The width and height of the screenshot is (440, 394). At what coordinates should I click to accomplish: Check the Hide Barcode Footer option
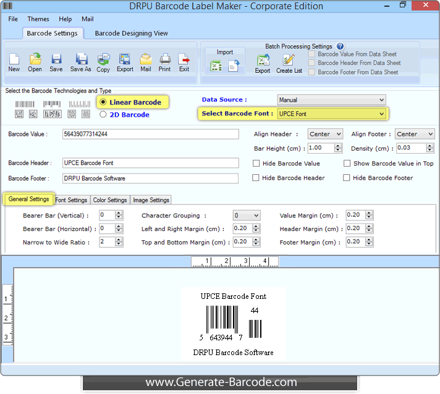click(346, 178)
